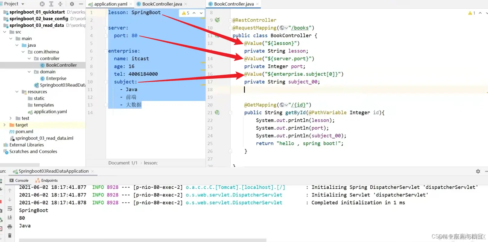The height and width of the screenshot is (242, 488).
Task: Click the console horizontal scrollbar
Action: tap(142, 240)
